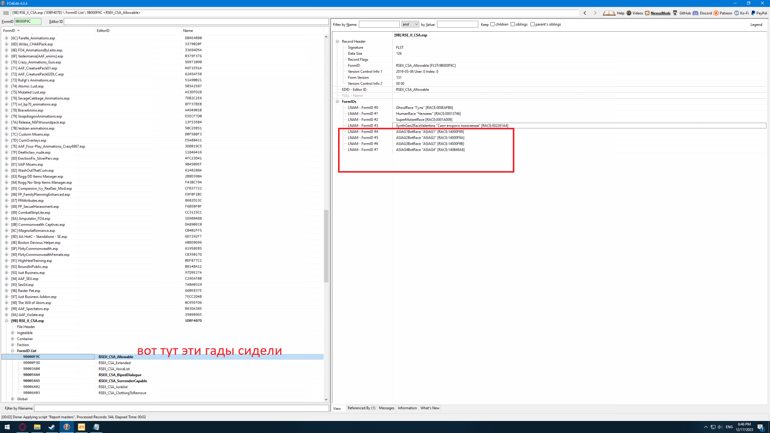The width and height of the screenshot is (770, 433).
Task: Enable the Keep children checkbox
Action: 493,24
